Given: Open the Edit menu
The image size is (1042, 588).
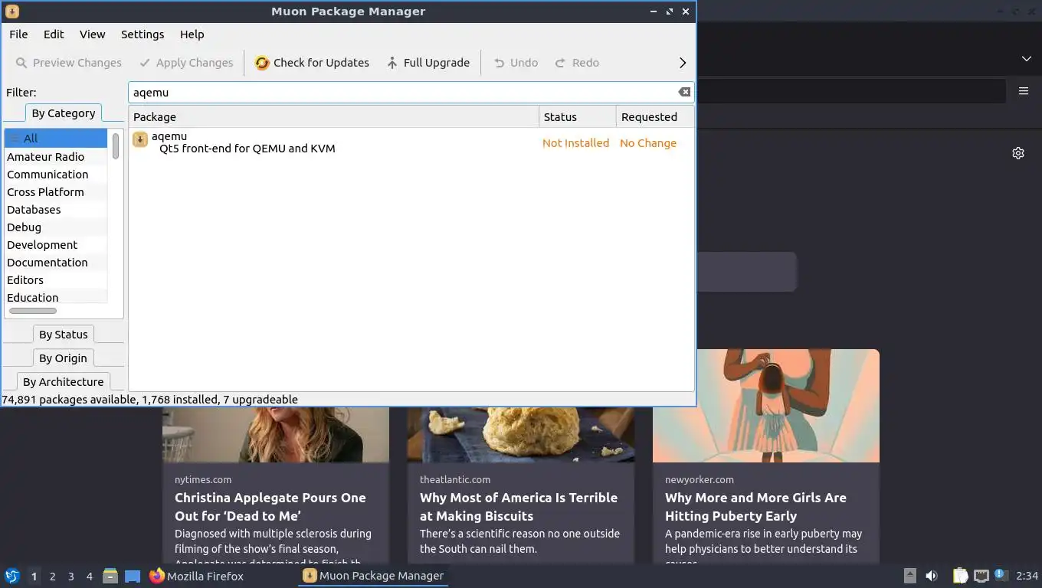Looking at the screenshot, I should pos(54,34).
